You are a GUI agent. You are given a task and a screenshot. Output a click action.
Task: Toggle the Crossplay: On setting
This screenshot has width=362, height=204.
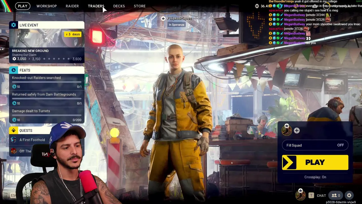point(315,177)
